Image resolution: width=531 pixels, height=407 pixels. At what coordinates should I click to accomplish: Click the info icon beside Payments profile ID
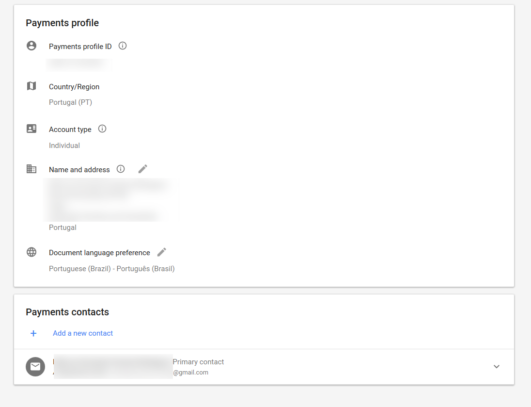pos(123,46)
